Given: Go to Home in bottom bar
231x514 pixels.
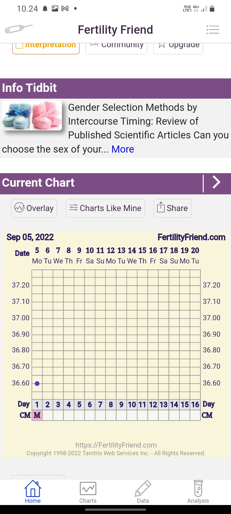Looking at the screenshot, I should (x=33, y=492).
